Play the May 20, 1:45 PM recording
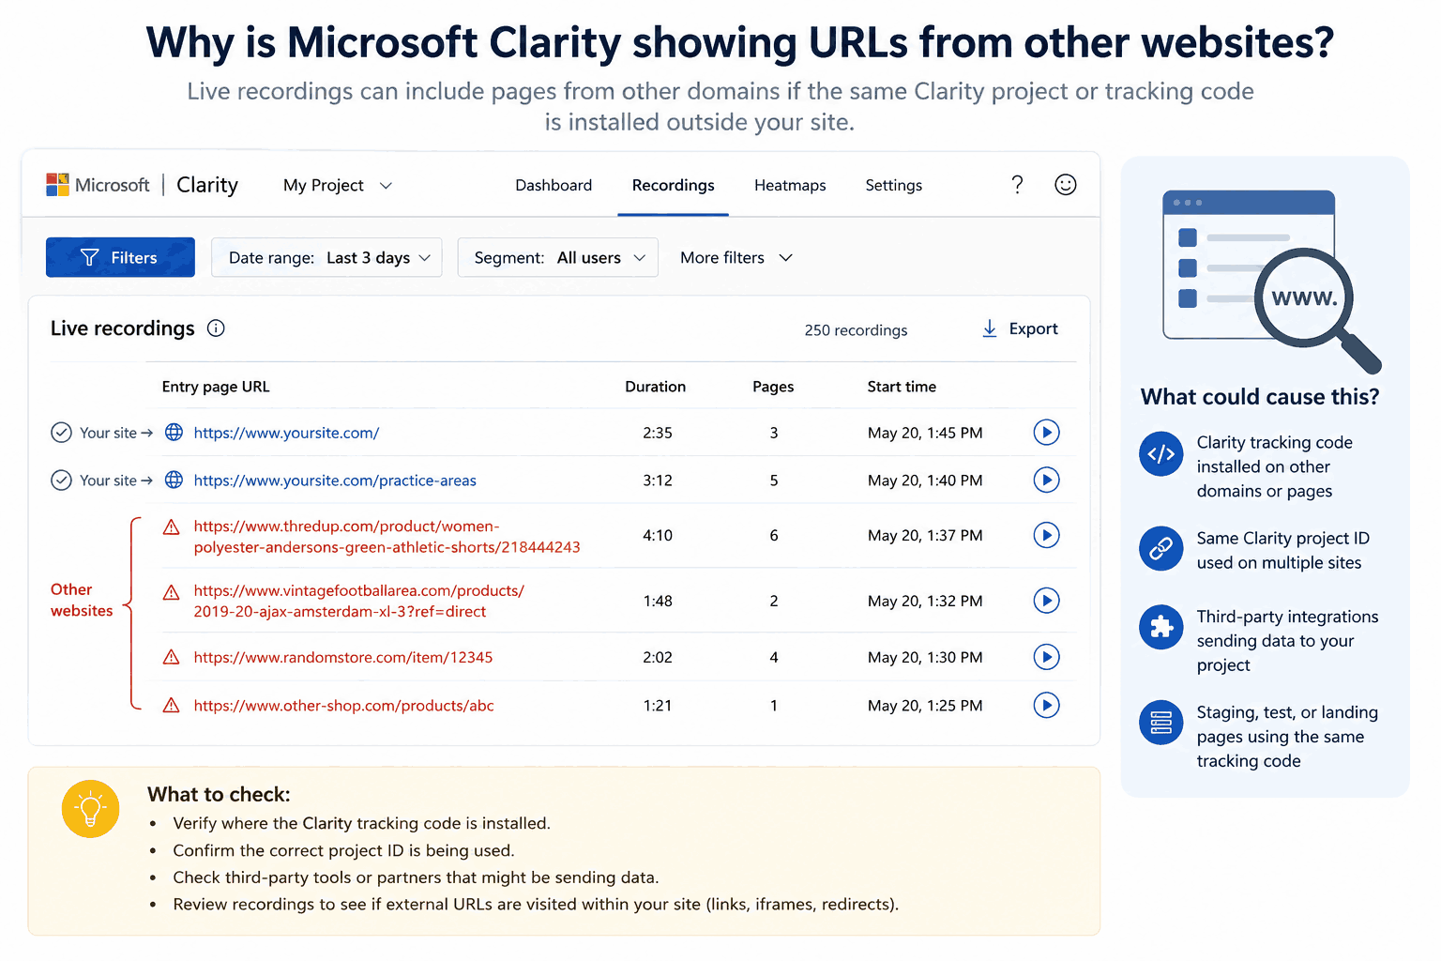Viewport: 1441px width, 961px height. pyautogui.click(x=1046, y=433)
